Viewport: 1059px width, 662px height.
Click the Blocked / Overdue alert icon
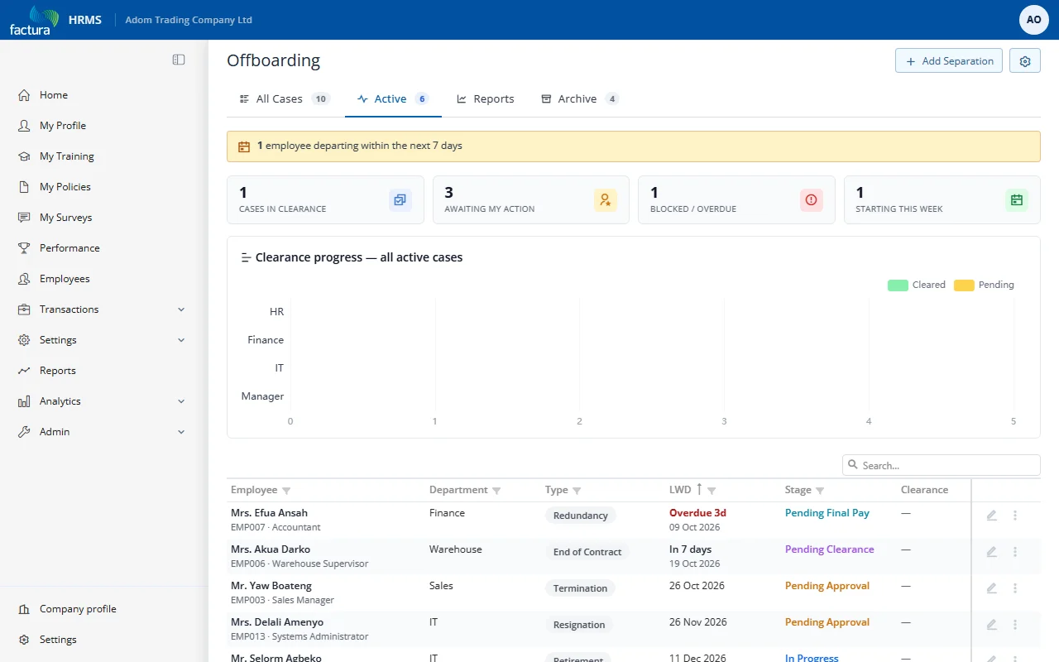pos(812,199)
